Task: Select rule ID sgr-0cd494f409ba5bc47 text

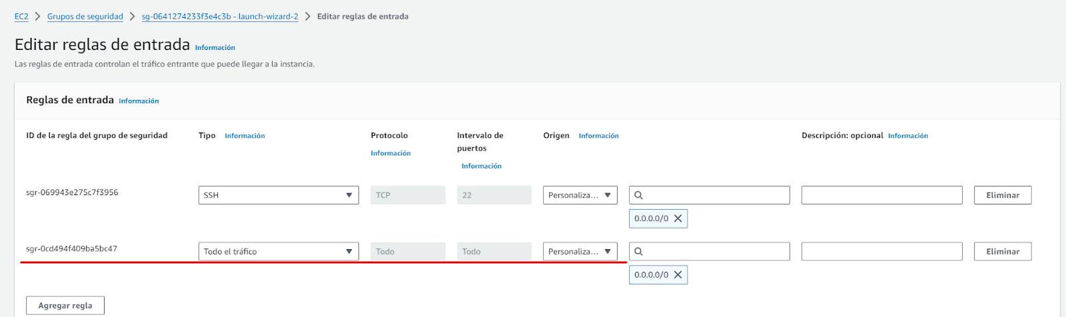Action: coord(71,249)
